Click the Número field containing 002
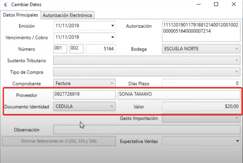 tap(76, 49)
